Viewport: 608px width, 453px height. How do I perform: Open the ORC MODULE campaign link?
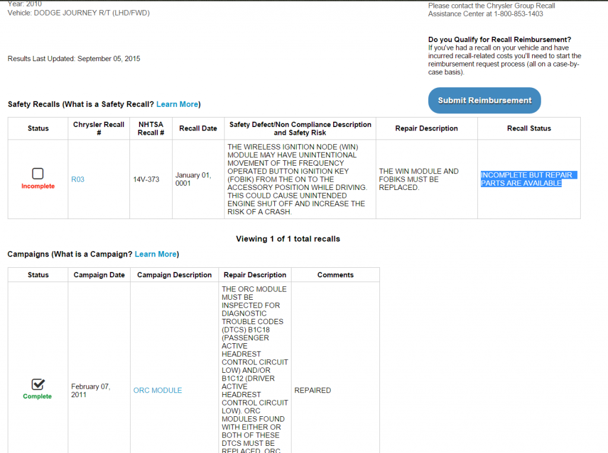tap(157, 390)
